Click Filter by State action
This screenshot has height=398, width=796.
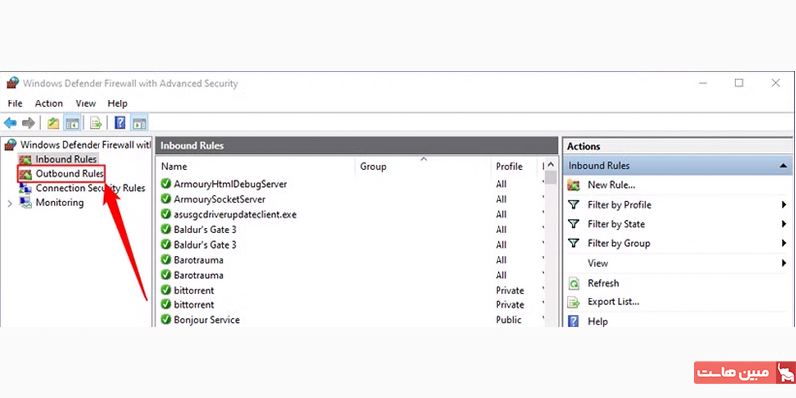click(616, 224)
